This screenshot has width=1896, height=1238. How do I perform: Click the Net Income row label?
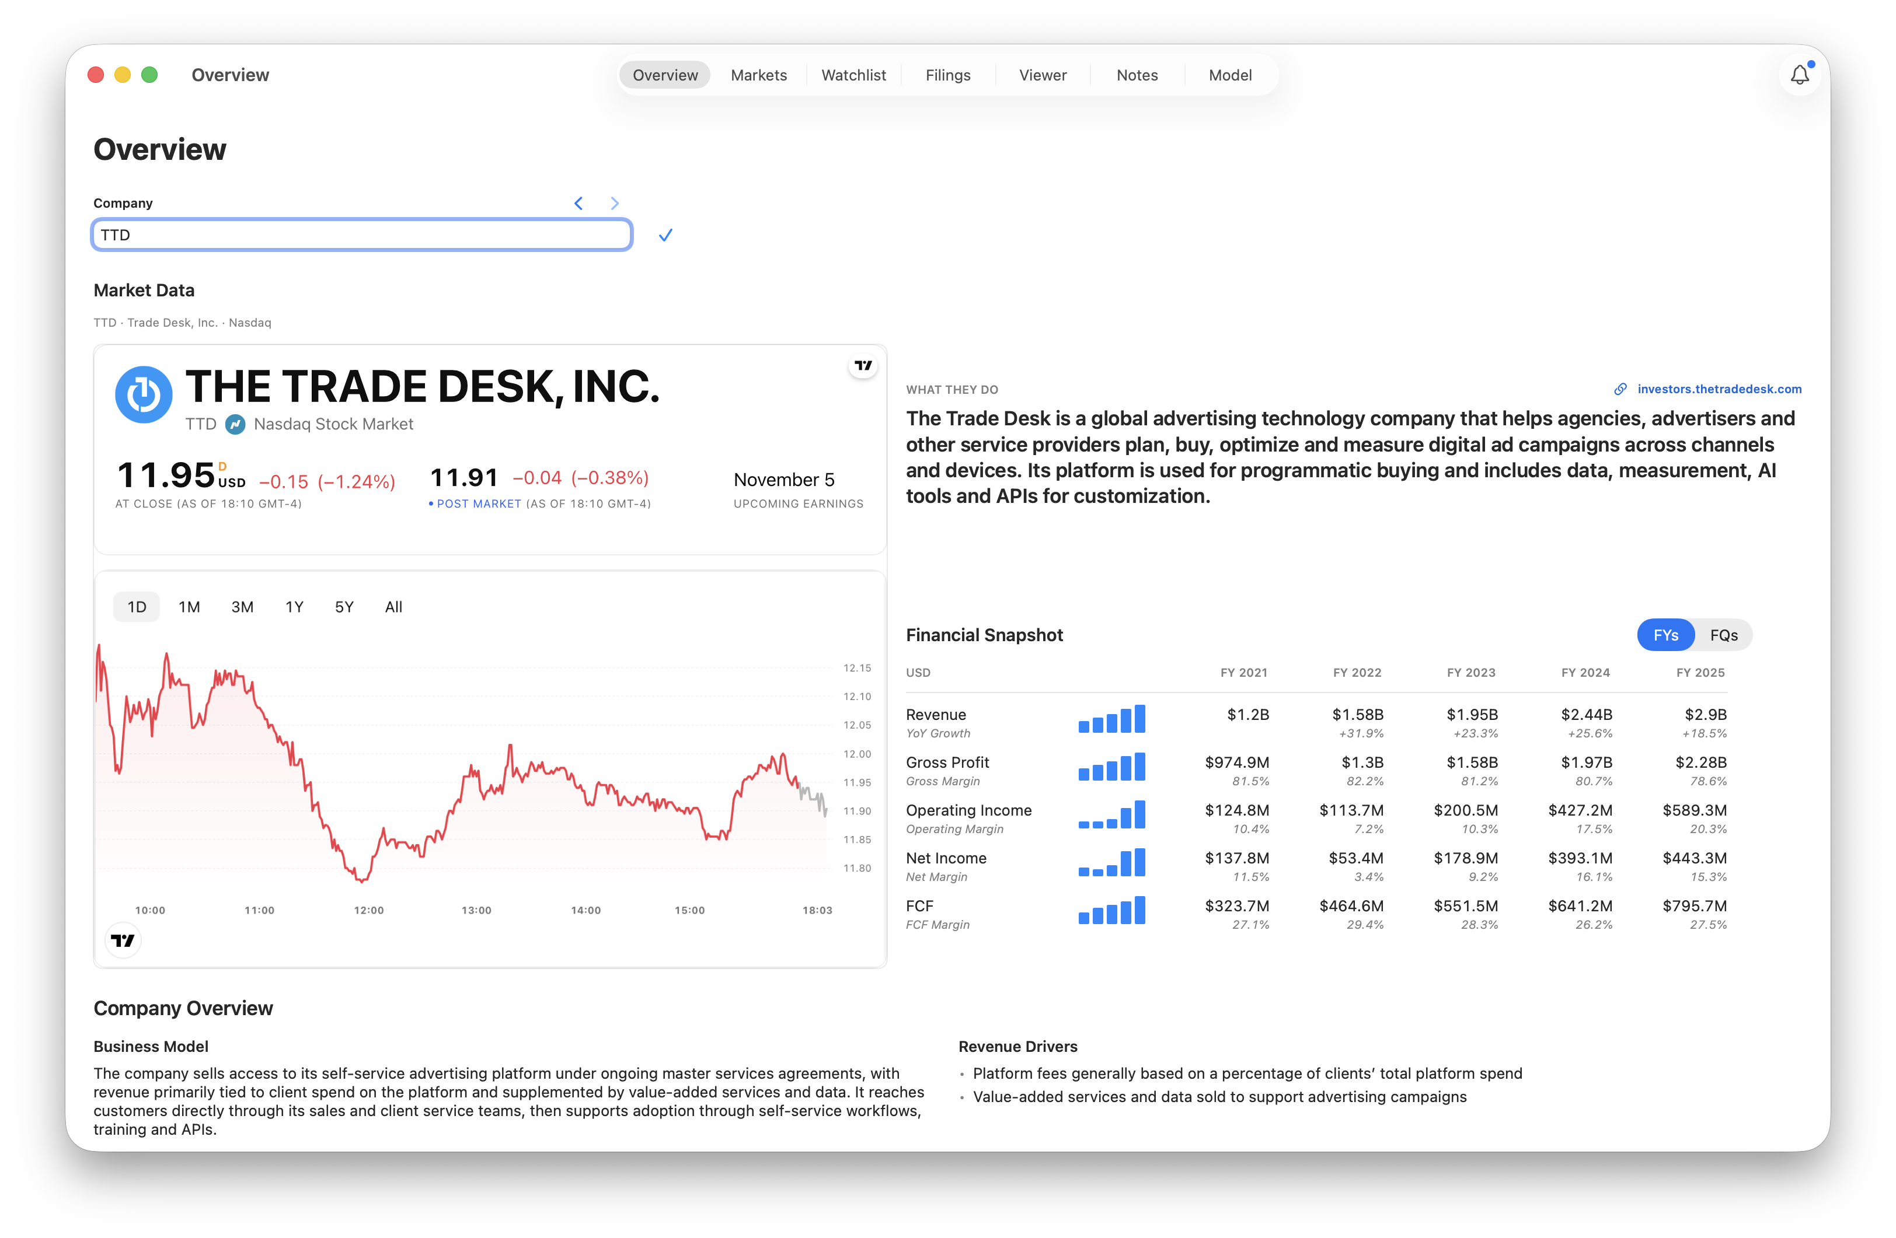click(x=946, y=858)
